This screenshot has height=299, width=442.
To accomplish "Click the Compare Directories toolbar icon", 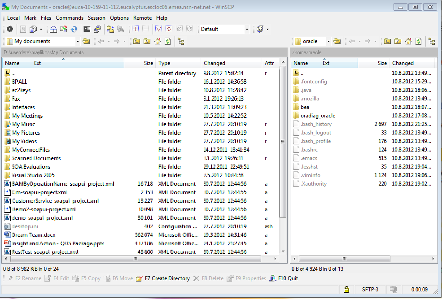I will tap(53, 29).
